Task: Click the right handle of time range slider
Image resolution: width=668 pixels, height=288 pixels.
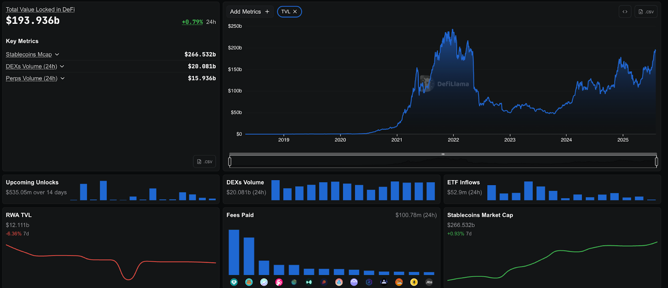Action: [x=656, y=161]
